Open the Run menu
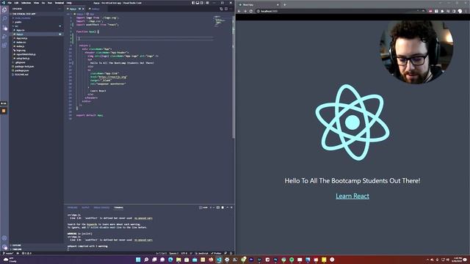 (50, 3)
